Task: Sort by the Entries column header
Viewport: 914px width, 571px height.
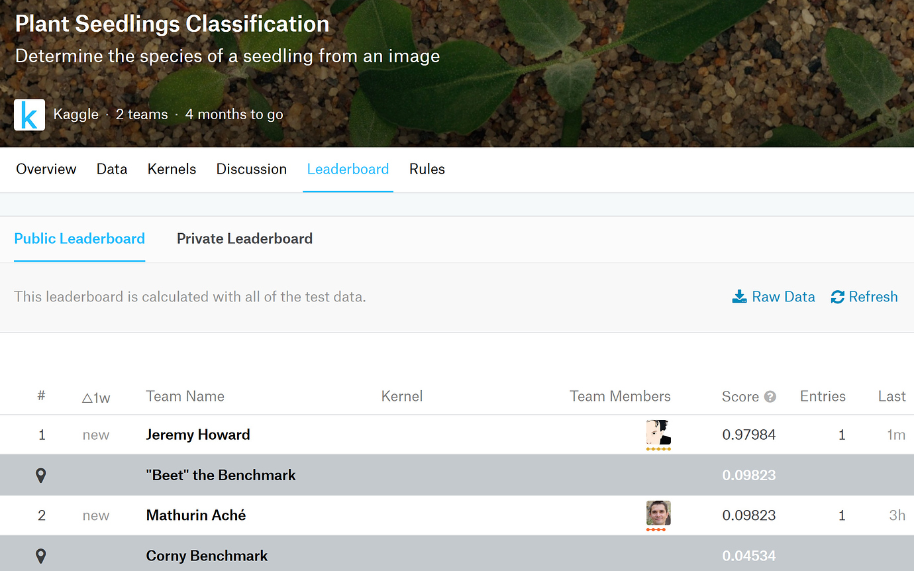Action: tap(823, 396)
